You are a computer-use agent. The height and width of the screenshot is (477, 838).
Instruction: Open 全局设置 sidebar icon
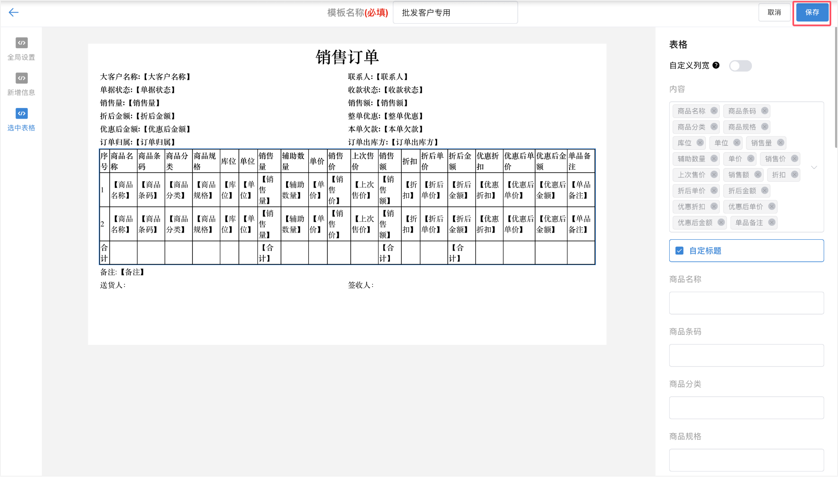(22, 43)
